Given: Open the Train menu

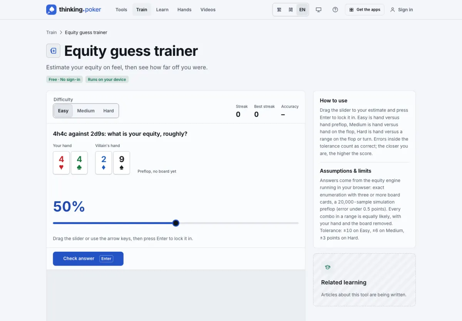Looking at the screenshot, I should [x=142, y=10].
